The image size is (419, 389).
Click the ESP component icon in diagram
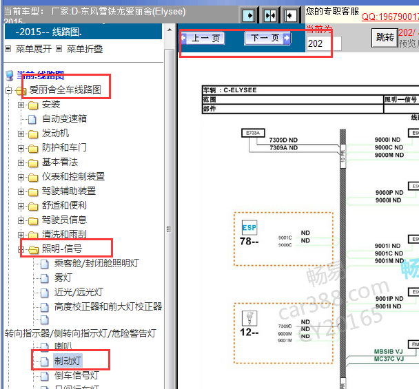pos(249,228)
